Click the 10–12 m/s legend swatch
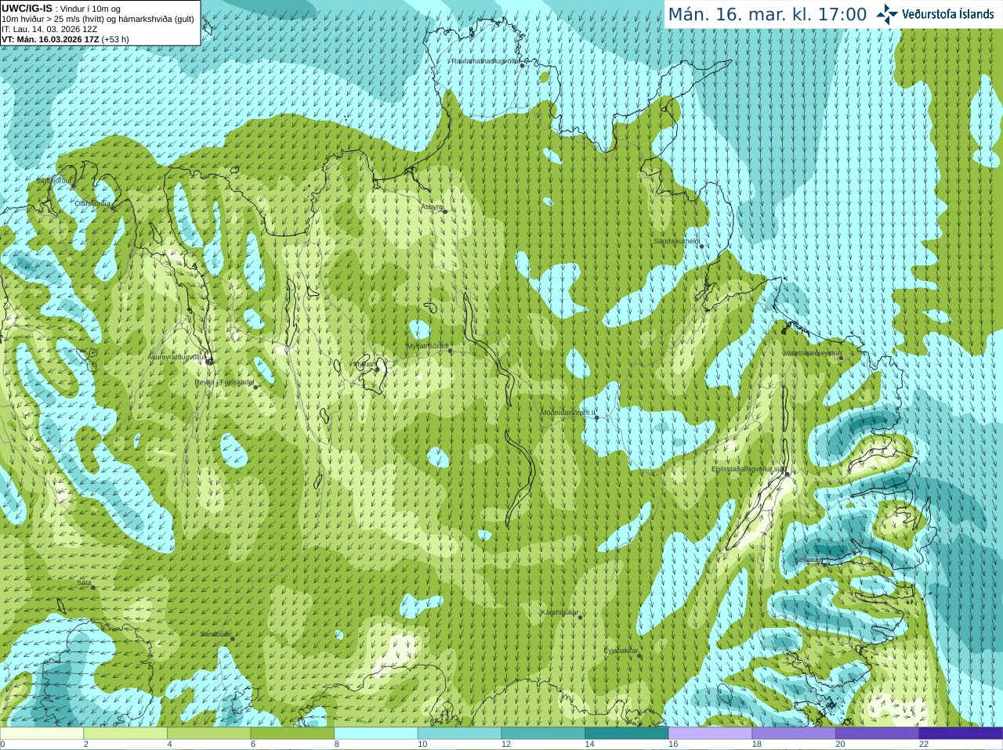Image resolution: width=1003 pixels, height=750 pixels. coord(459,734)
